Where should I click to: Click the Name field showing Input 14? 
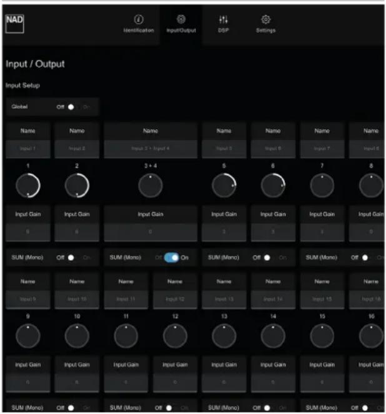pos(273,299)
